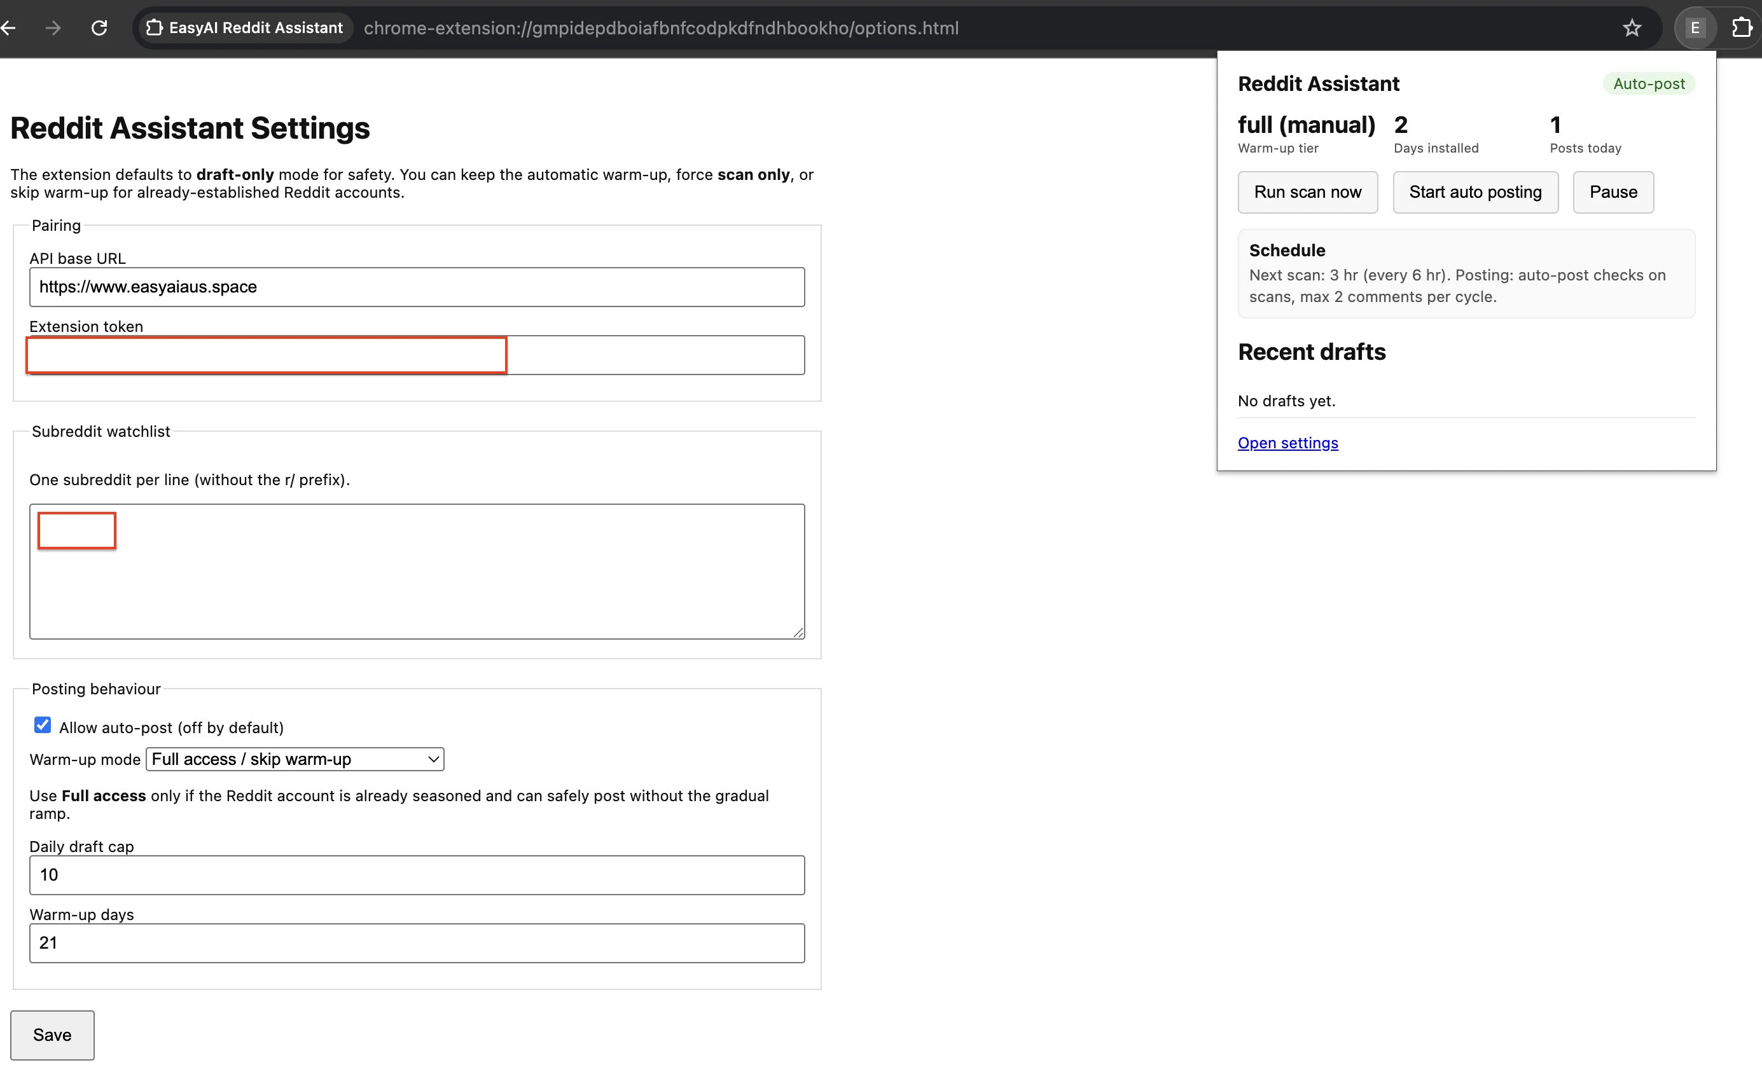Click inside the subreddit watchlist textarea
Image resolution: width=1762 pixels, height=1086 pixels.
[417, 571]
